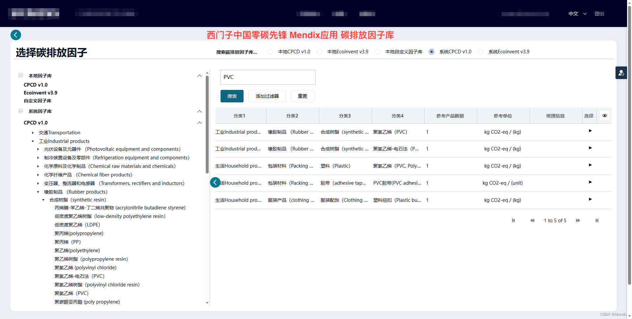Select 低密度聚乙烯树脂 low-density polyethylene resin
This screenshot has height=319, width=632.
pyautogui.click(x=110, y=216)
